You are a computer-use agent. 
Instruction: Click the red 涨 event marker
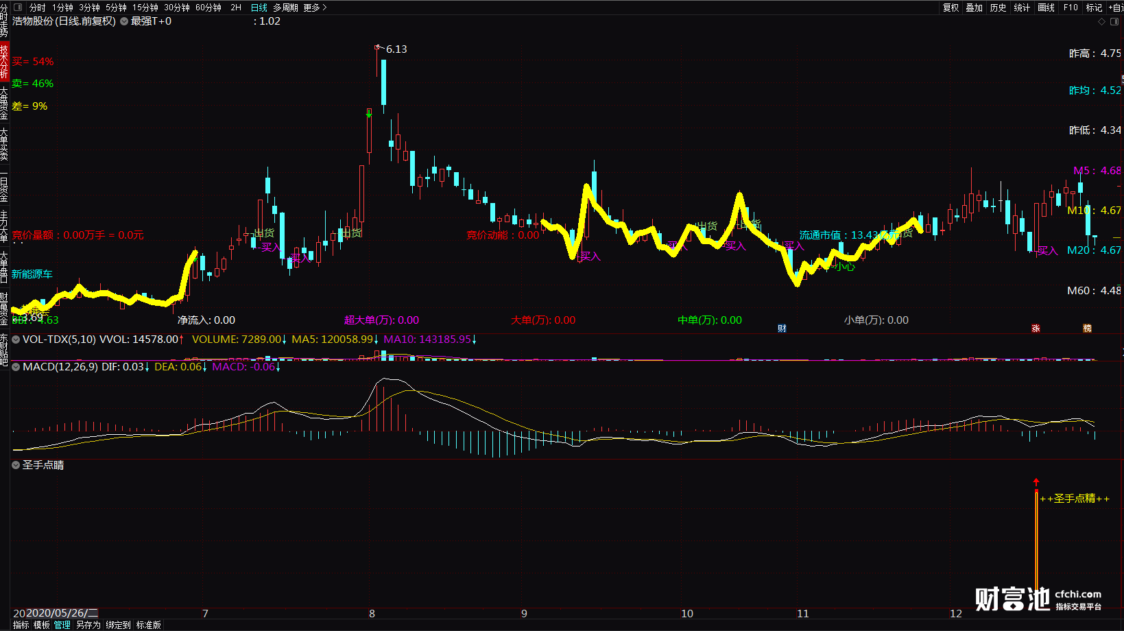[x=1036, y=329]
